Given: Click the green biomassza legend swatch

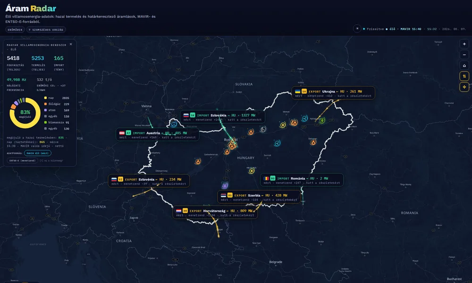Looking at the screenshot, I should [45, 123].
